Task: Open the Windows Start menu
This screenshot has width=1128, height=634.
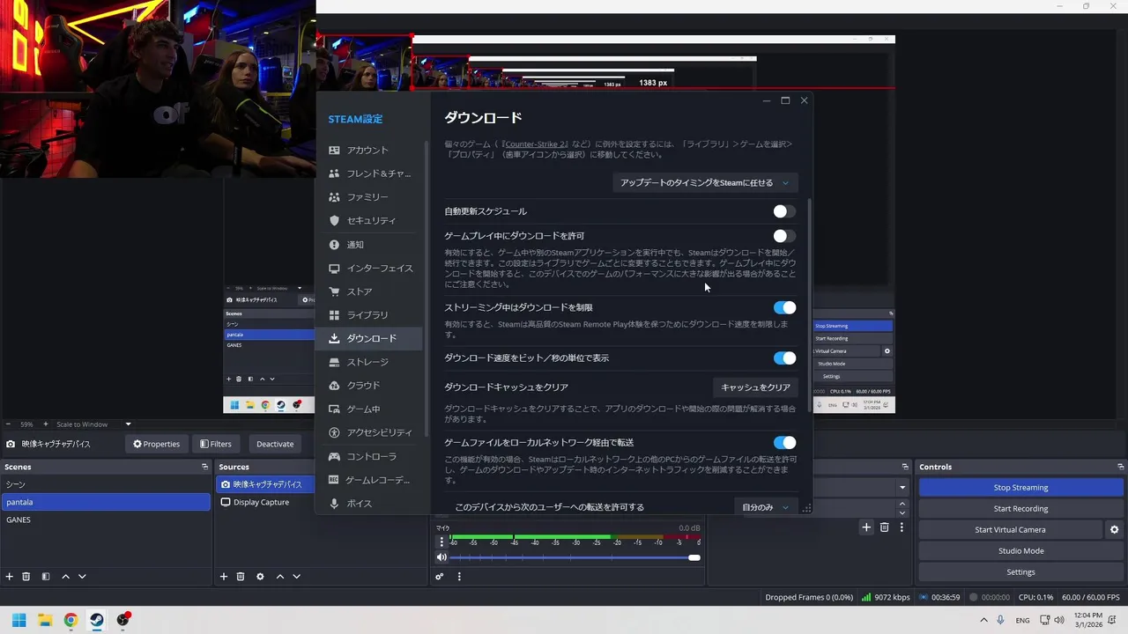Action: point(19,620)
